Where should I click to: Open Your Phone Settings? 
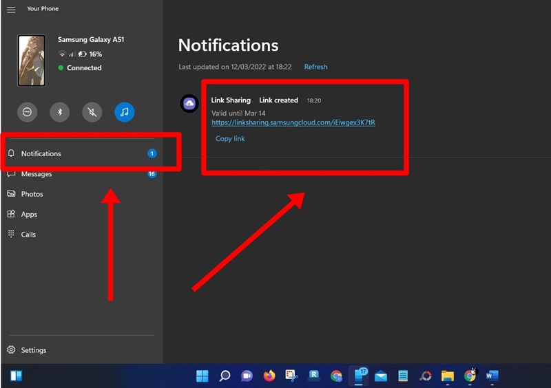coord(33,350)
